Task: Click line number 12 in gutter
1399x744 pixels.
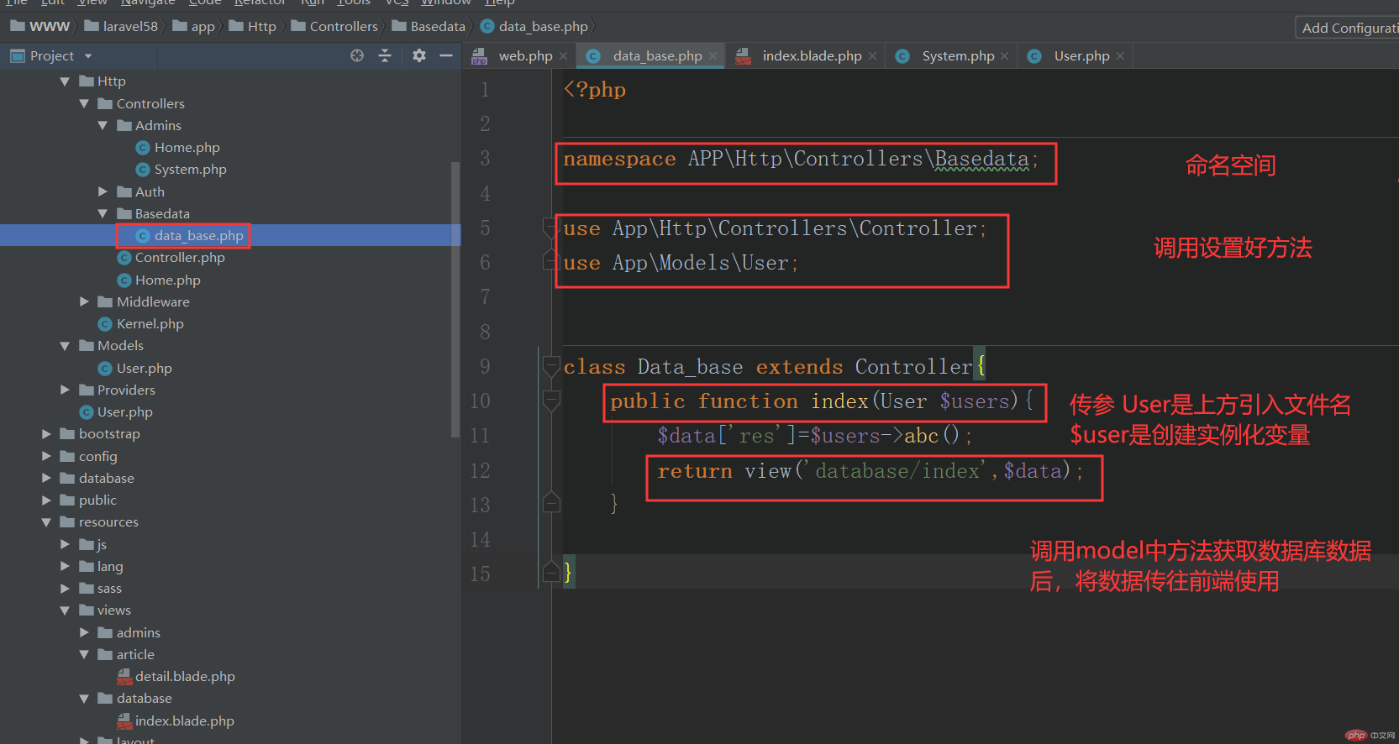Action: click(x=480, y=470)
